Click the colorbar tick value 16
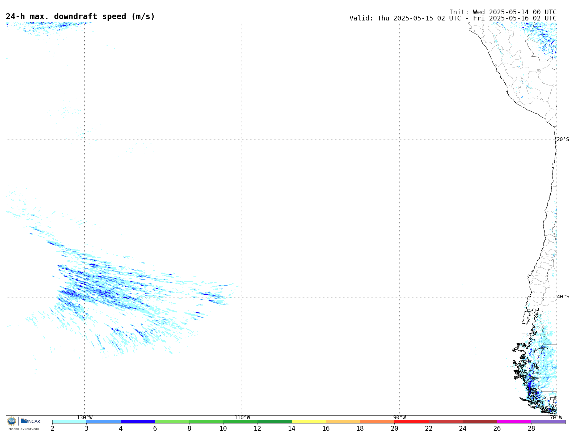 coord(326,429)
